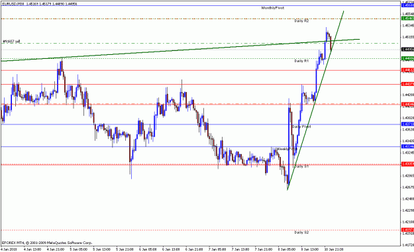Click the 4 Jan 21:00 time label
Image resolution: width=414 pixels, height=252 pixels.
(56, 249)
